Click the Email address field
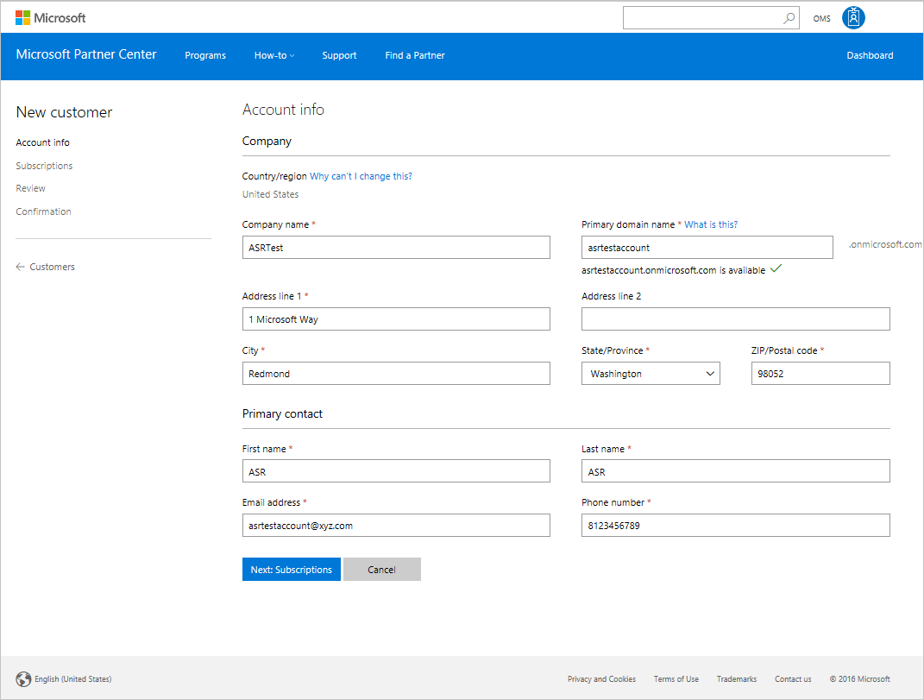 396,526
